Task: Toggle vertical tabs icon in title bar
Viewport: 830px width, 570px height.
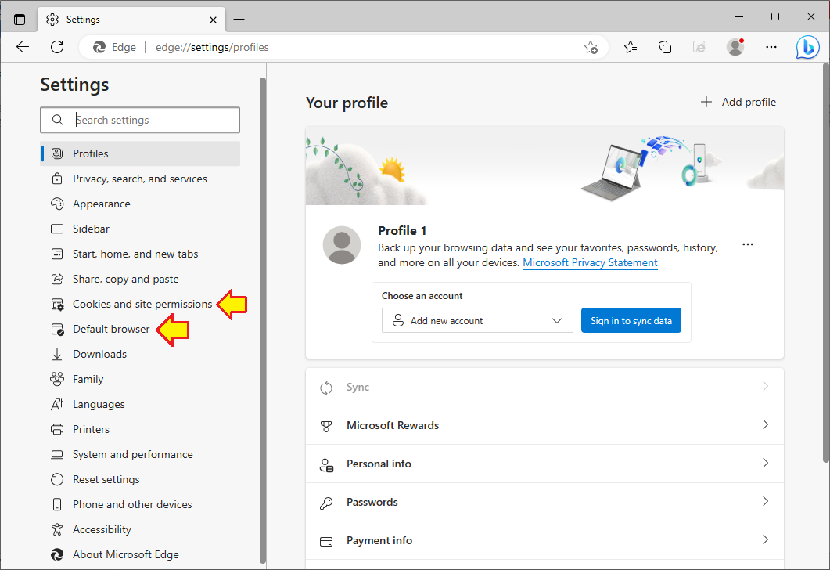Action: (x=20, y=20)
